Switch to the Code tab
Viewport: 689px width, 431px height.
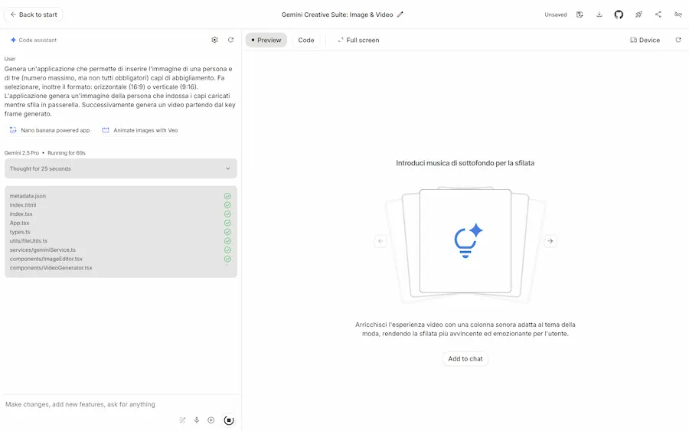[x=305, y=40]
